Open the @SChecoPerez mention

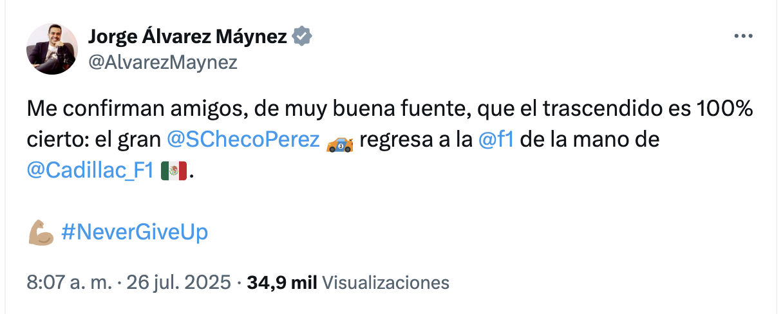point(243,141)
